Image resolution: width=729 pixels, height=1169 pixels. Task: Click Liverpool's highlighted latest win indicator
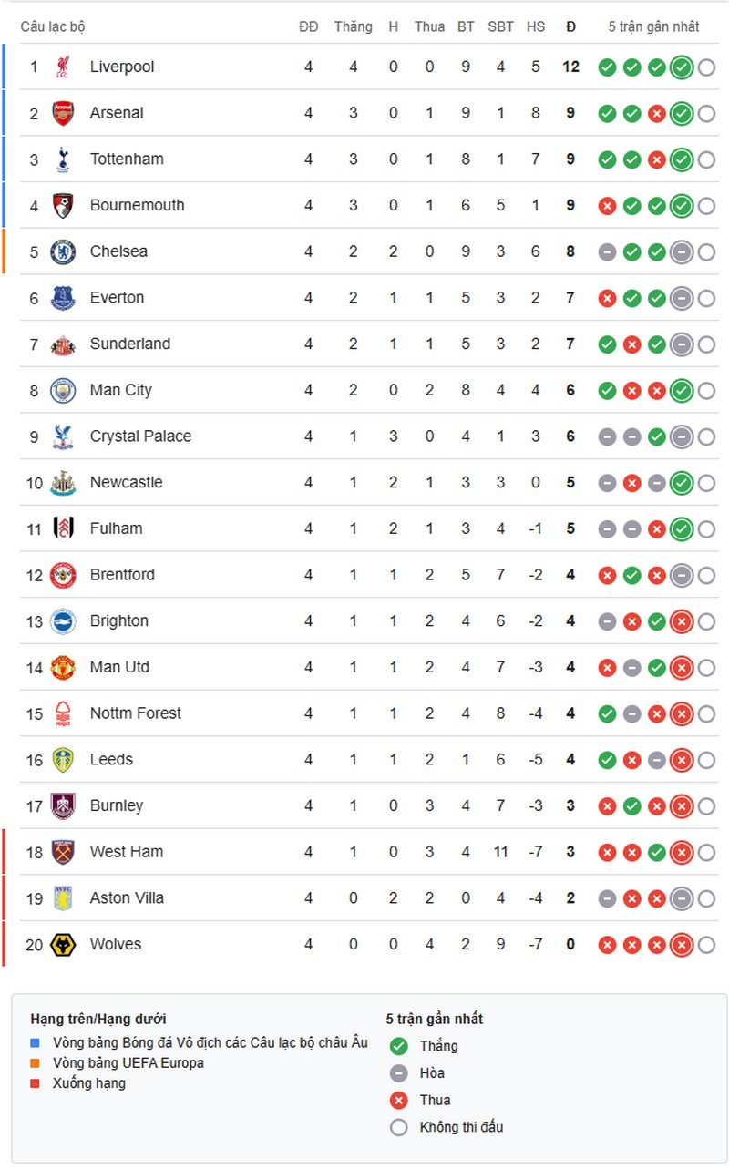tap(681, 67)
